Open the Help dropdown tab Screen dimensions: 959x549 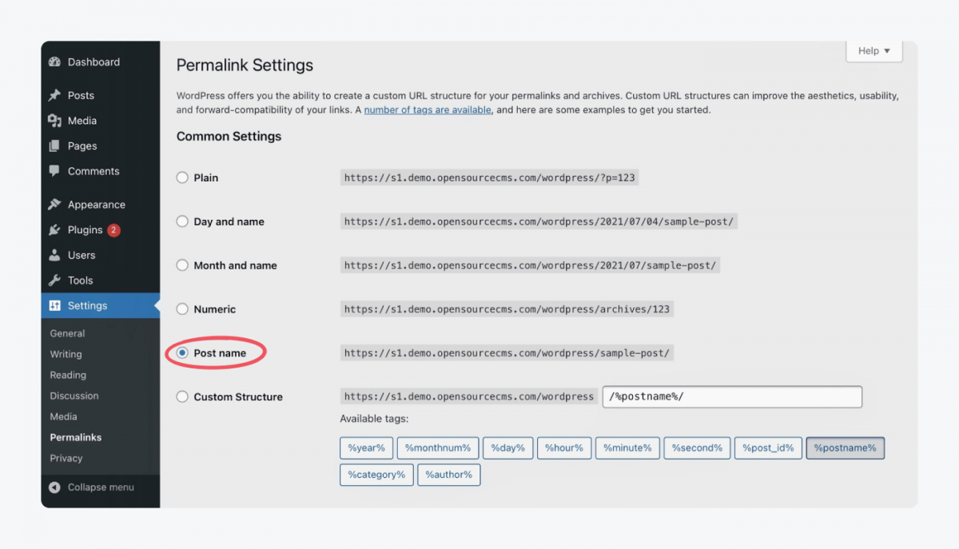[874, 51]
